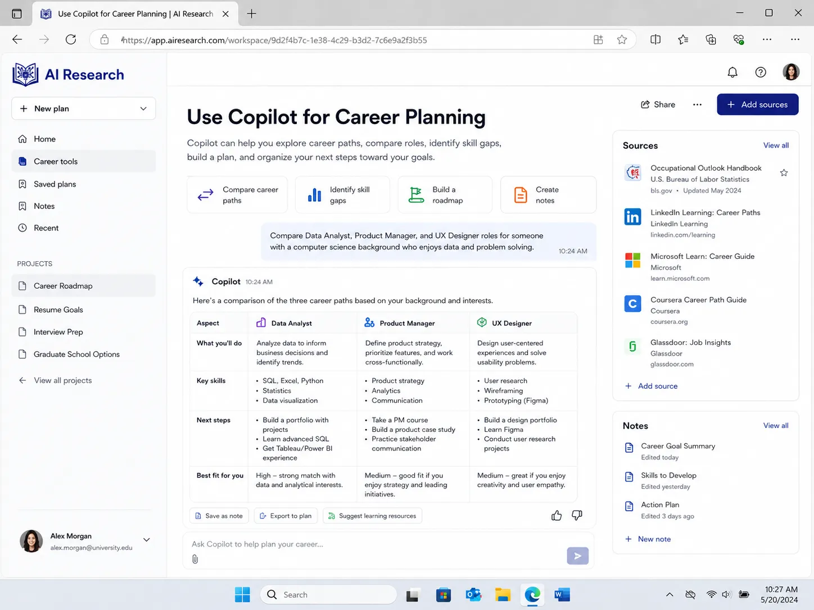Open the Interview Prep project
The width and height of the screenshot is (814, 610).
83,332
